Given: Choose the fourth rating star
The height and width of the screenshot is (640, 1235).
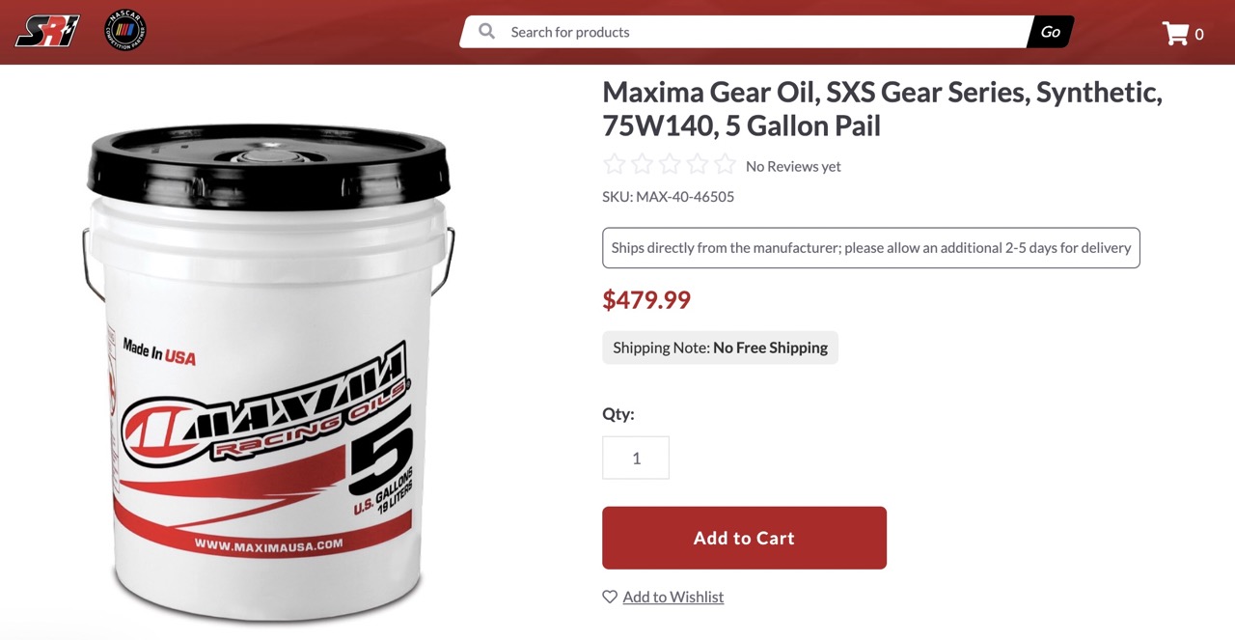Looking at the screenshot, I should 697,165.
